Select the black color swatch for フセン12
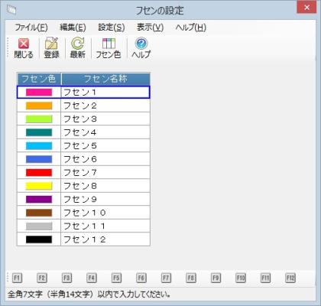This screenshot has height=306, width=321. (x=39, y=239)
